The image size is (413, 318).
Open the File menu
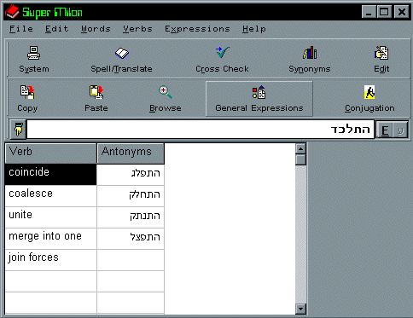[x=21, y=29]
